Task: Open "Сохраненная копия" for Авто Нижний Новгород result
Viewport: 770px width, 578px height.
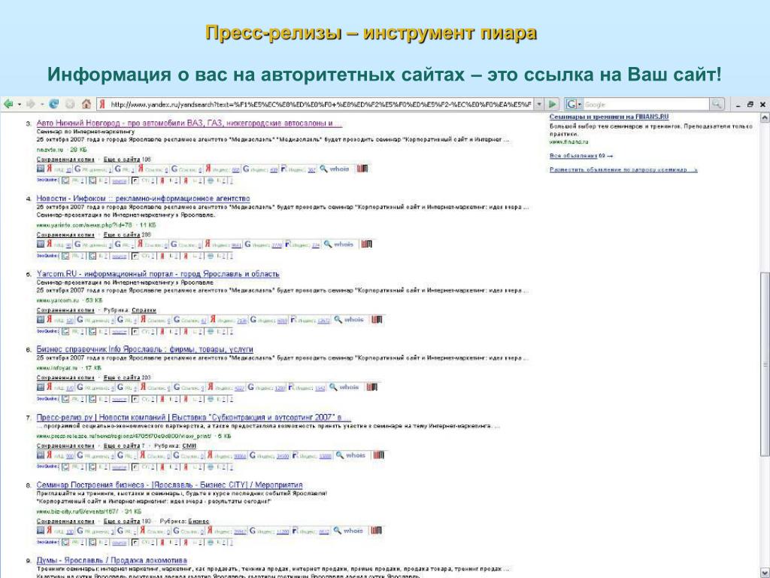Action: point(65,160)
